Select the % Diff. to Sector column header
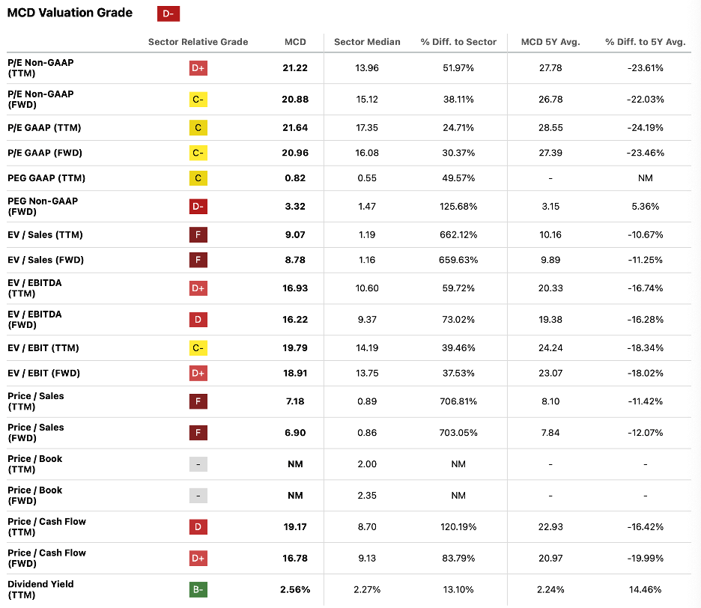 (x=458, y=42)
